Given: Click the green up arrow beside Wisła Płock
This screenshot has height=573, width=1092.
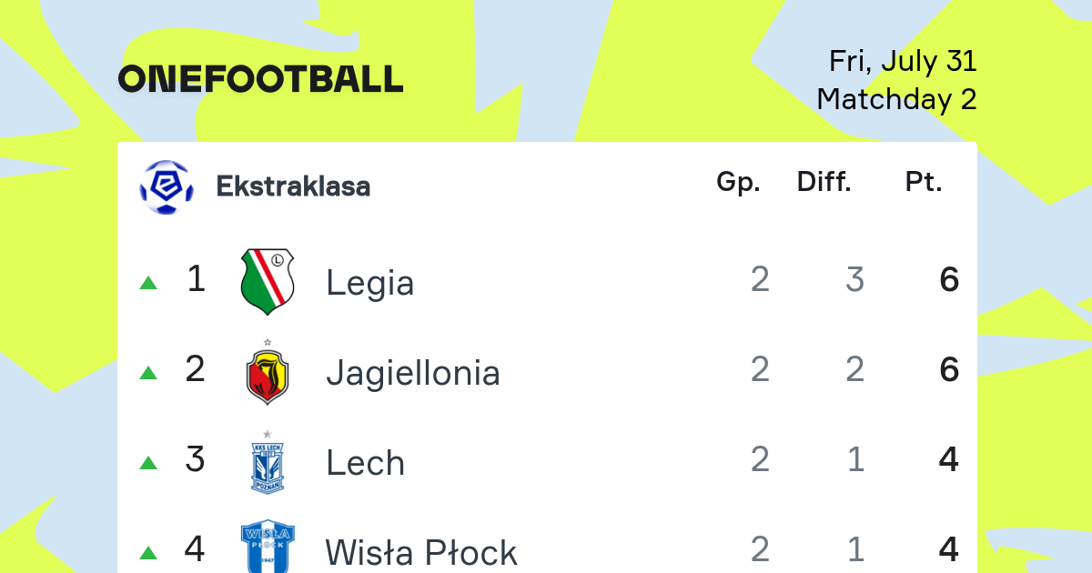Looking at the screenshot, I should tap(148, 553).
